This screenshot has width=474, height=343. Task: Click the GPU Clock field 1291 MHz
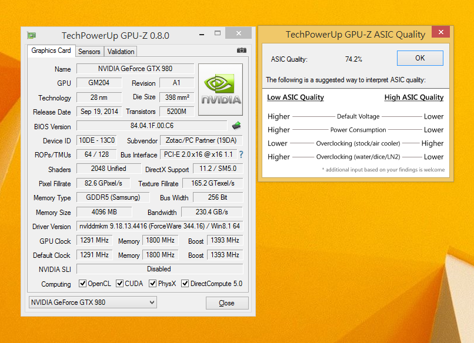pyautogui.click(x=94, y=240)
